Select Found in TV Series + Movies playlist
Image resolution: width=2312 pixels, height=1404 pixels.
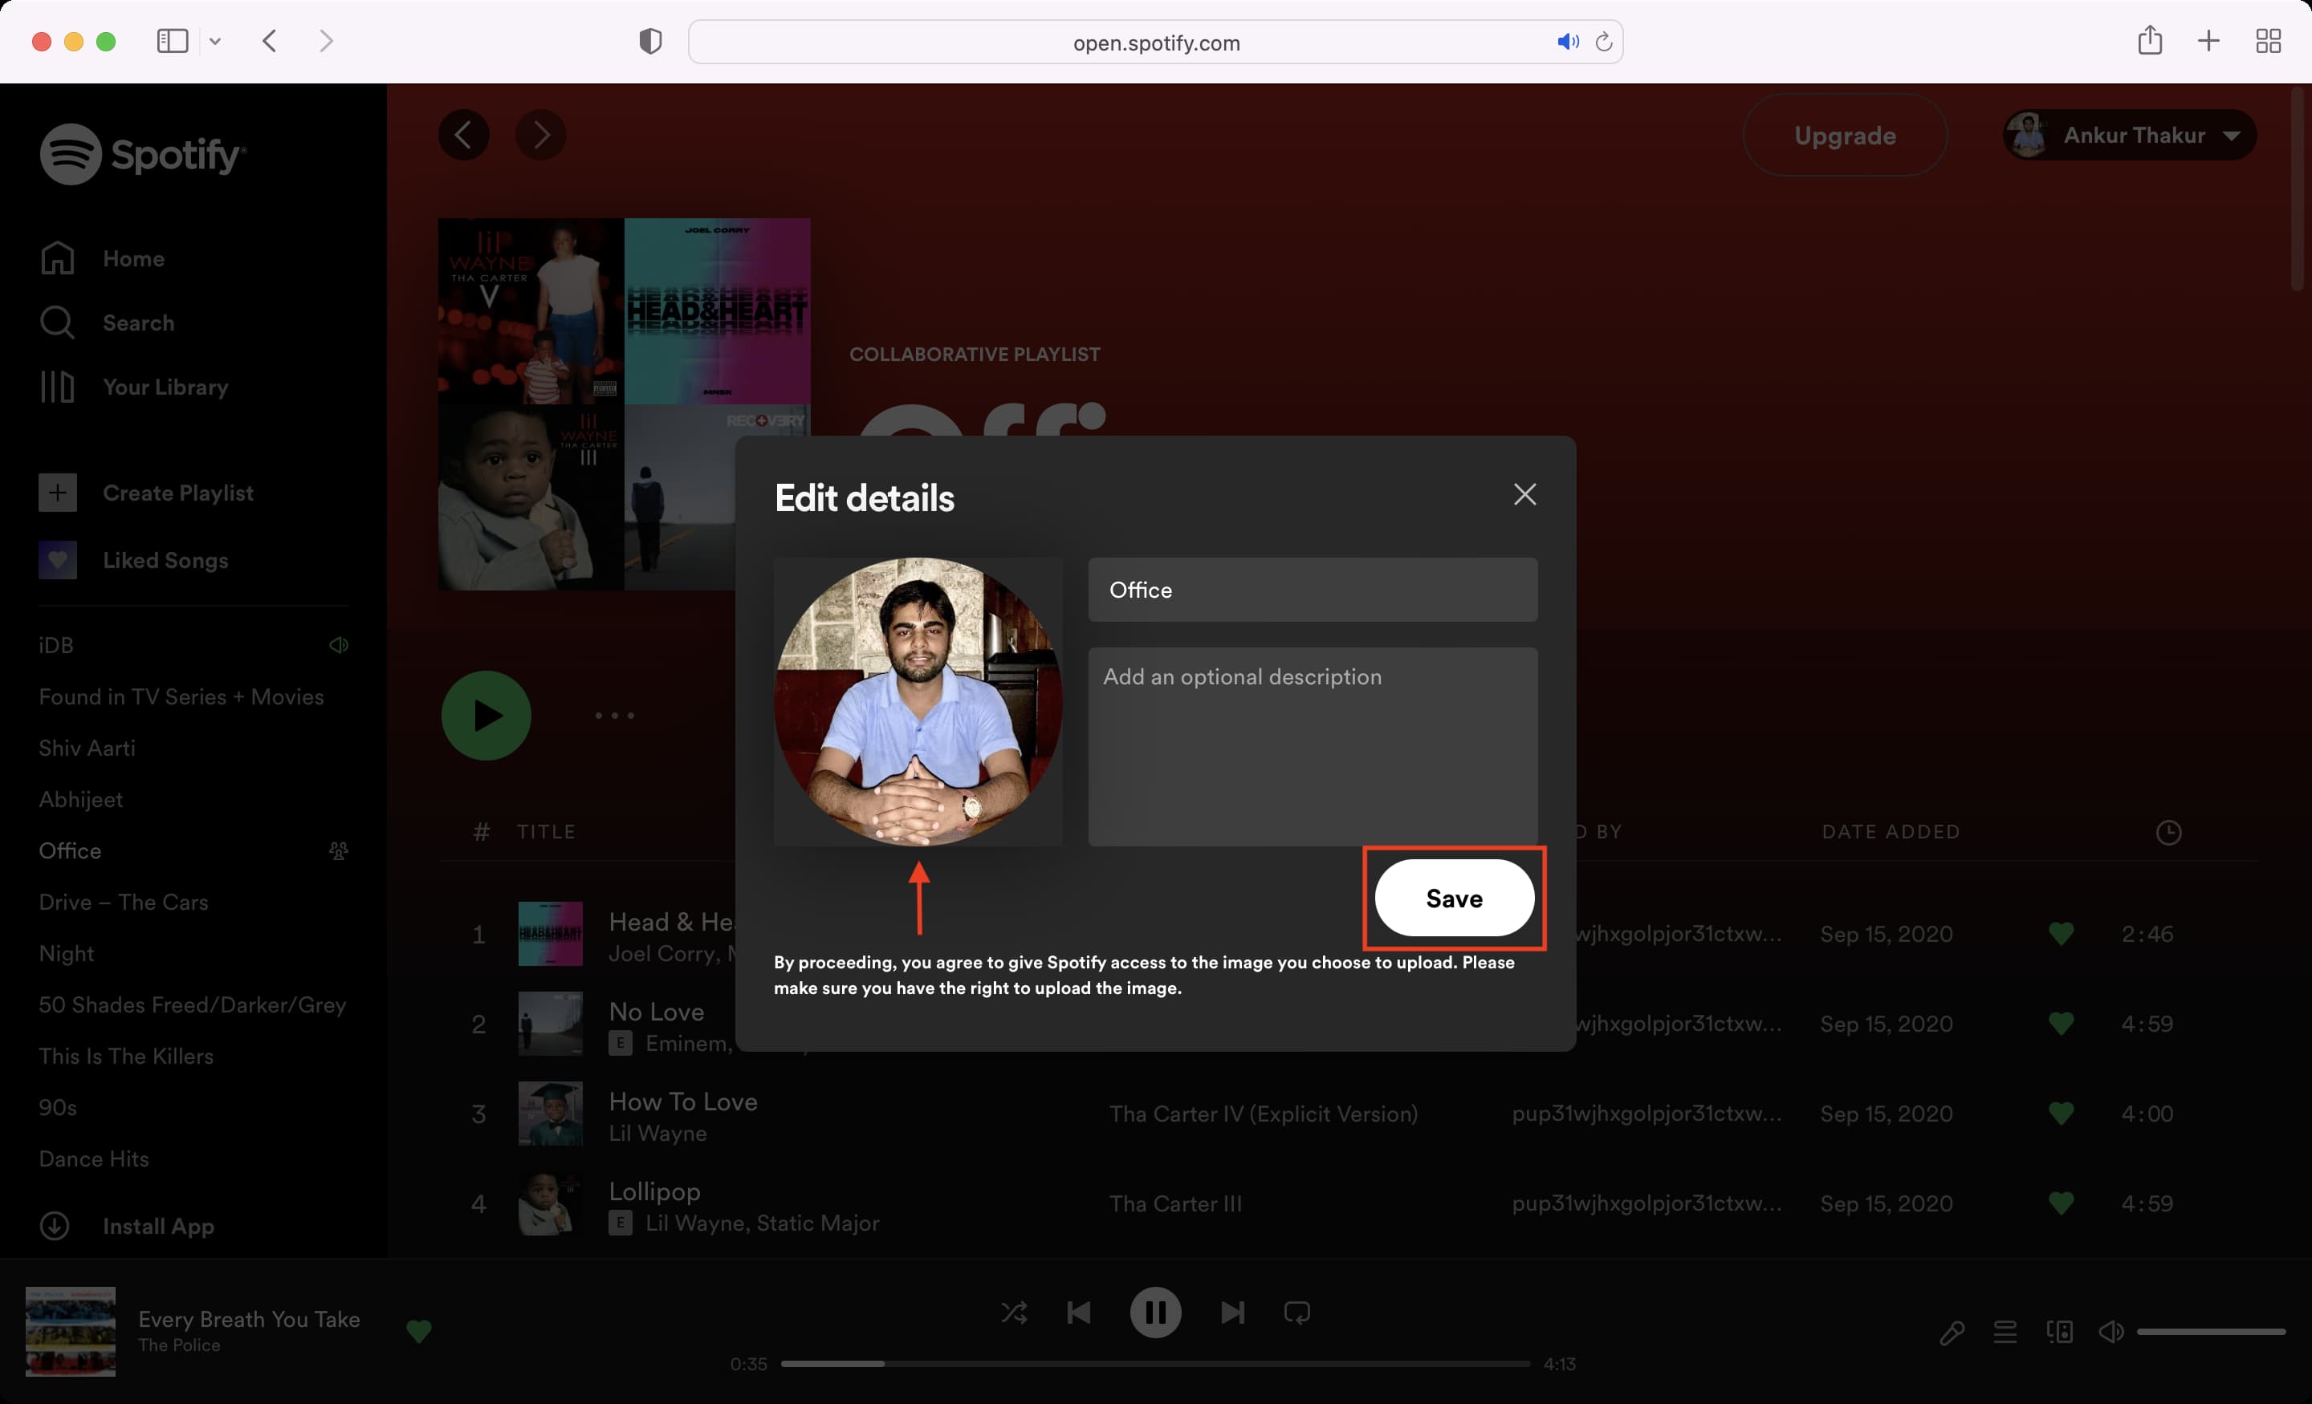click(181, 697)
